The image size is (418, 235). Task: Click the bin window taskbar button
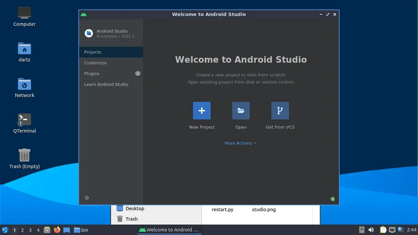(x=81, y=230)
